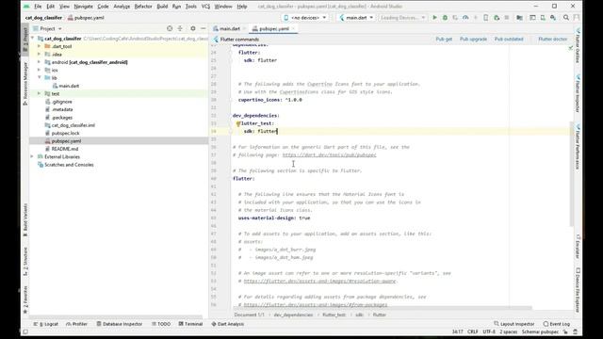The height and width of the screenshot is (339, 603).
Task: Toggle the Structure side tab
Action: pyautogui.click(x=25, y=262)
